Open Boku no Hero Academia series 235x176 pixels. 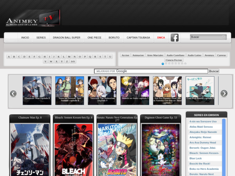204,169
